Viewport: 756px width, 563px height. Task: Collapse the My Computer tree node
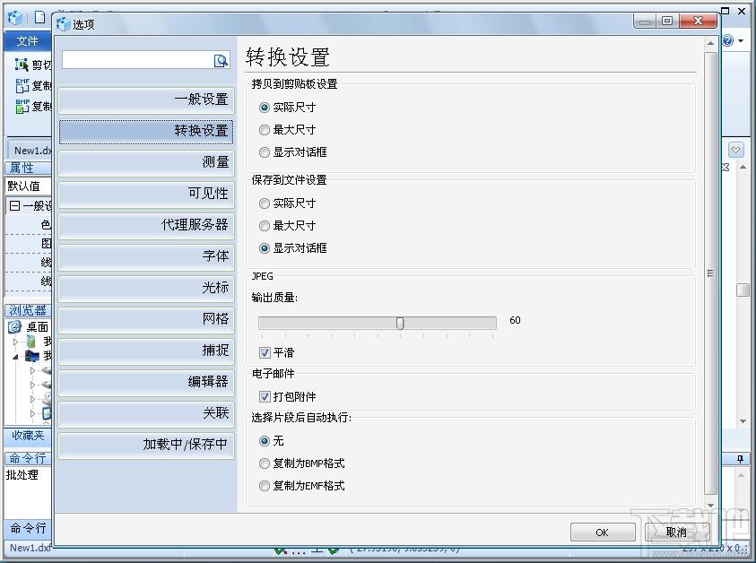point(15,357)
